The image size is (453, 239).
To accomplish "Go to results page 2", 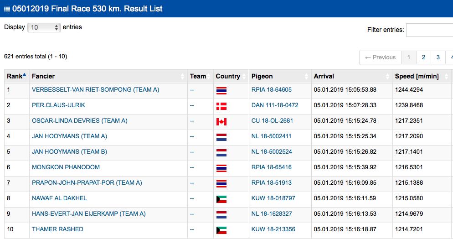I will pos(423,57).
